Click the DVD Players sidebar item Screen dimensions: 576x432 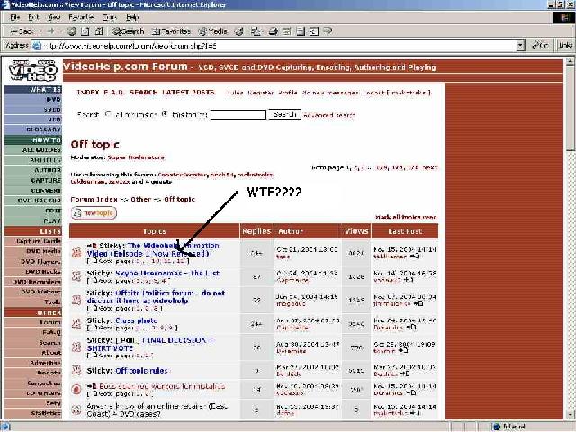point(33,262)
